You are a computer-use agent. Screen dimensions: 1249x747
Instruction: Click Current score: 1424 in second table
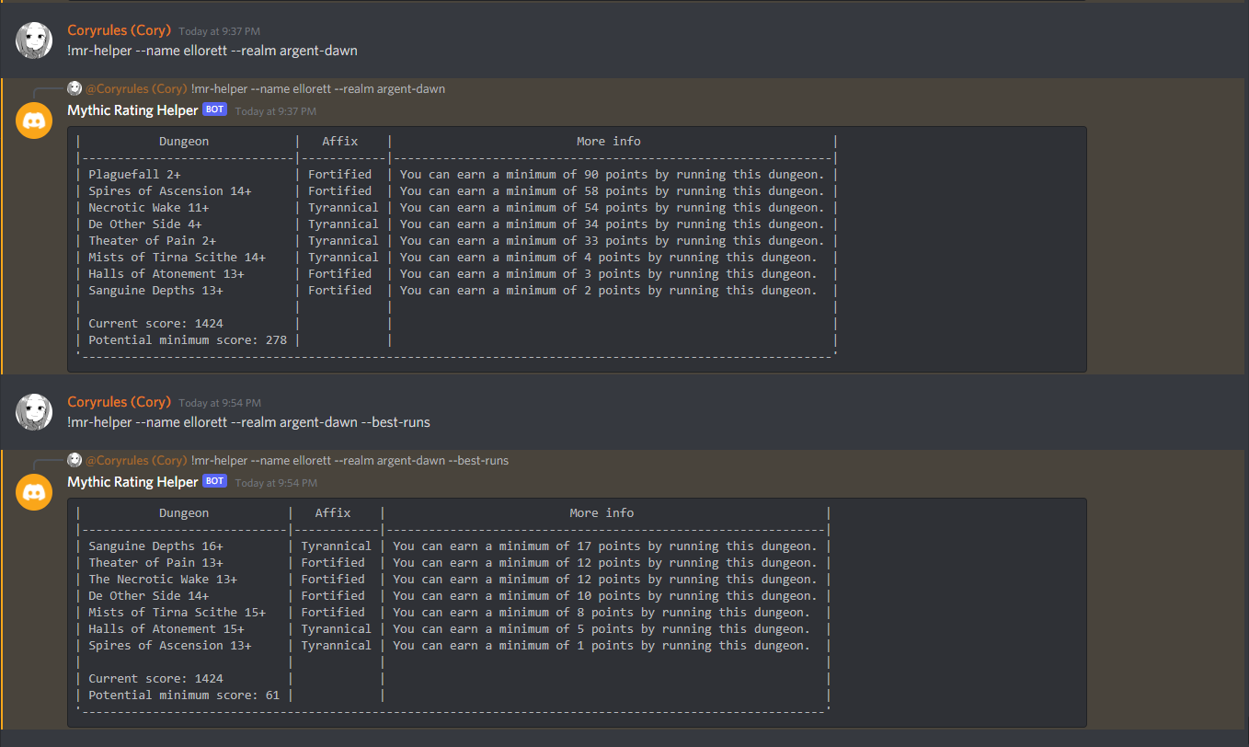tap(156, 678)
